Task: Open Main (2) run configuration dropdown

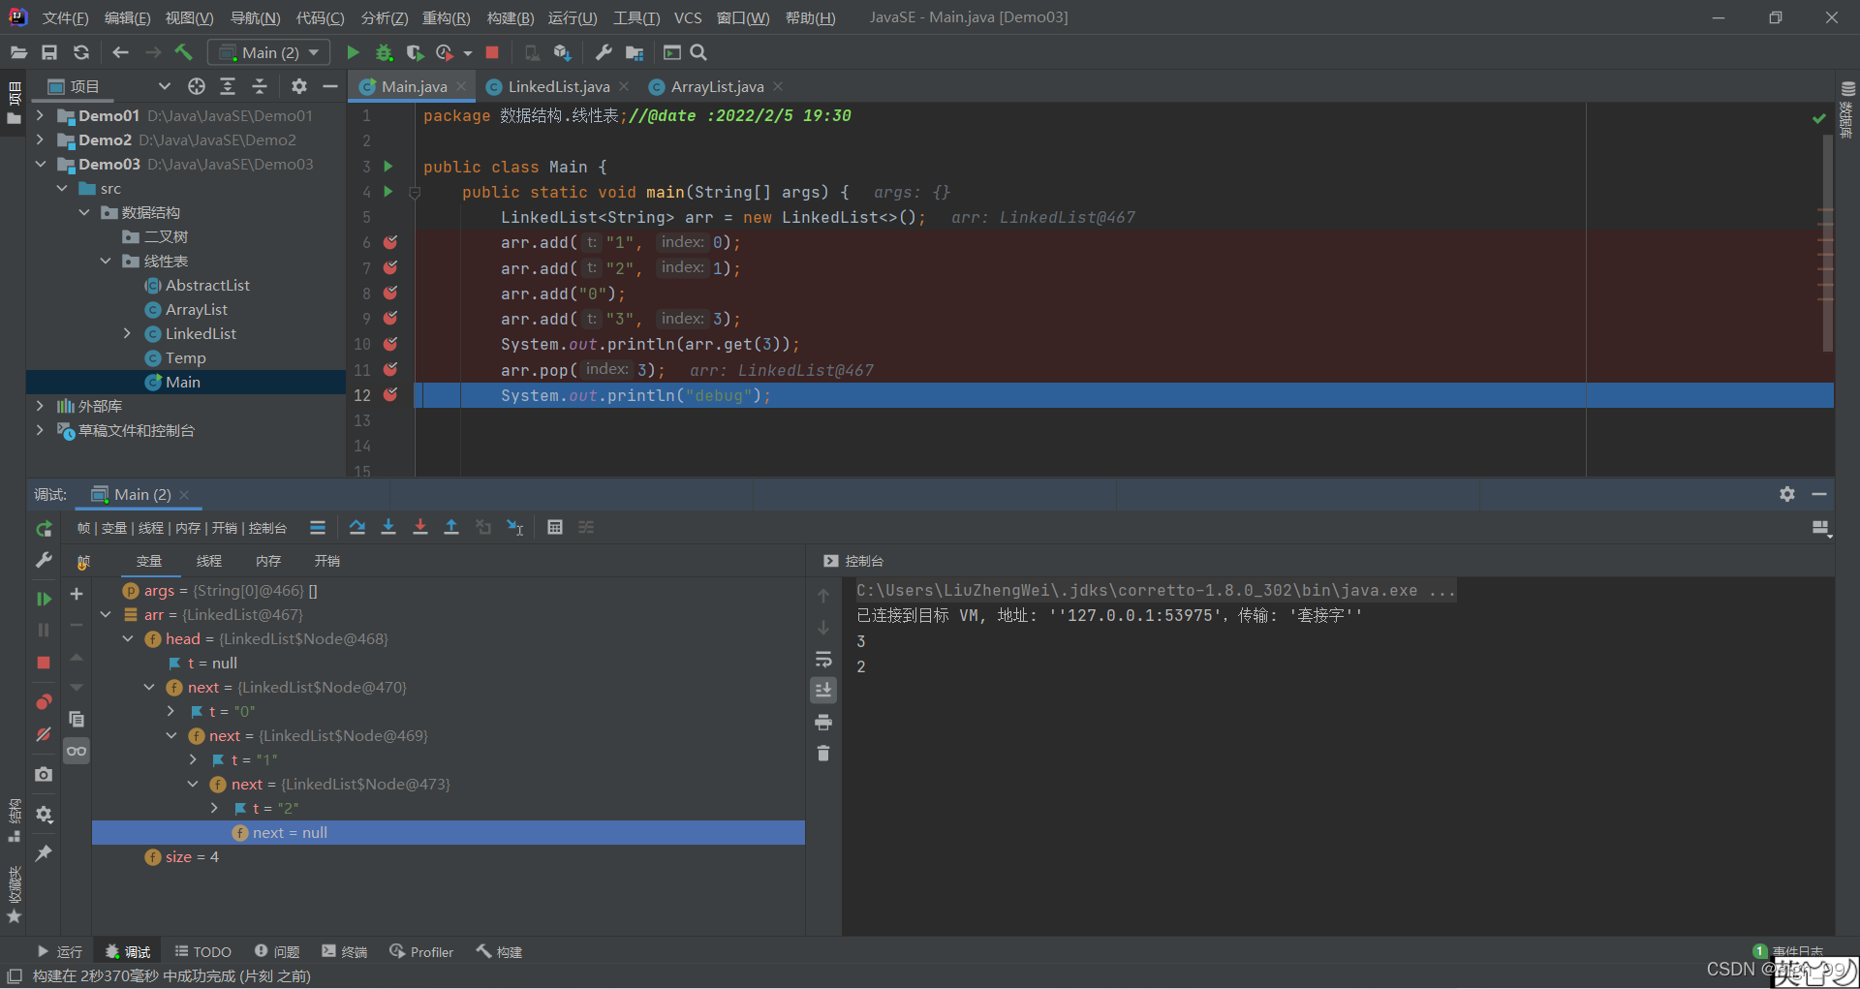Action: point(269,52)
